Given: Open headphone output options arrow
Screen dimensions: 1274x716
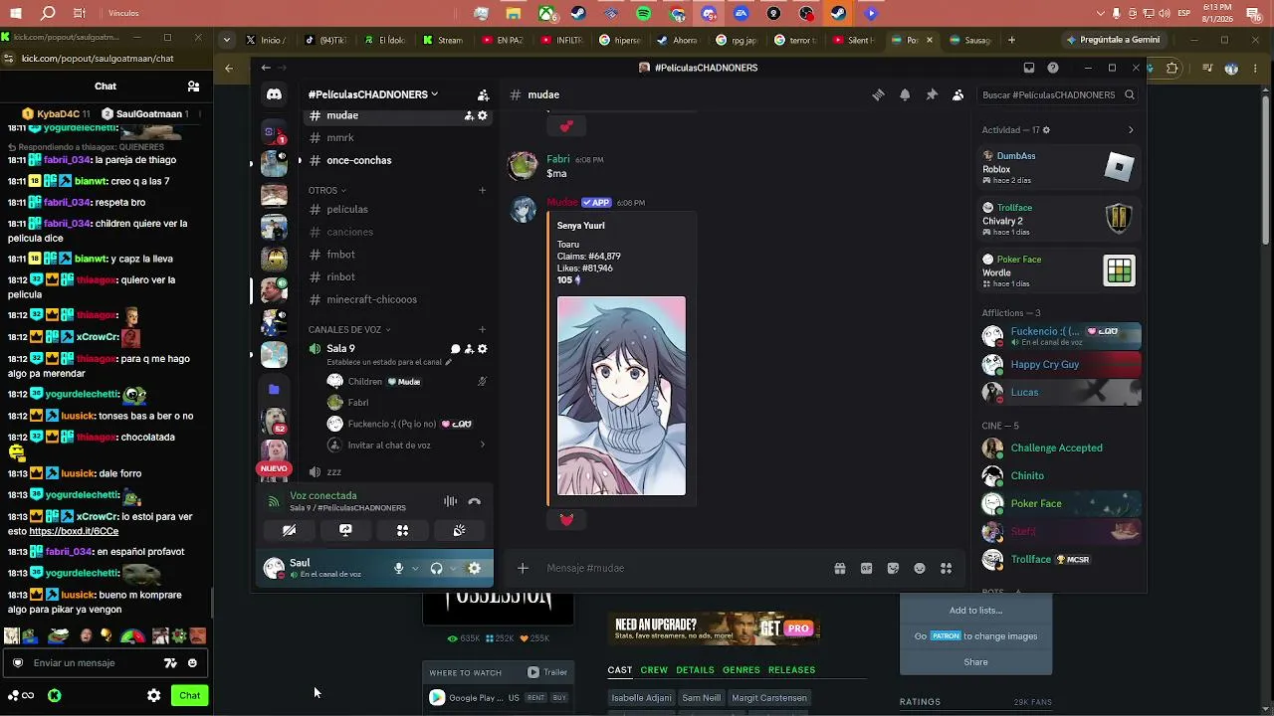Looking at the screenshot, I should pyautogui.click(x=453, y=568).
